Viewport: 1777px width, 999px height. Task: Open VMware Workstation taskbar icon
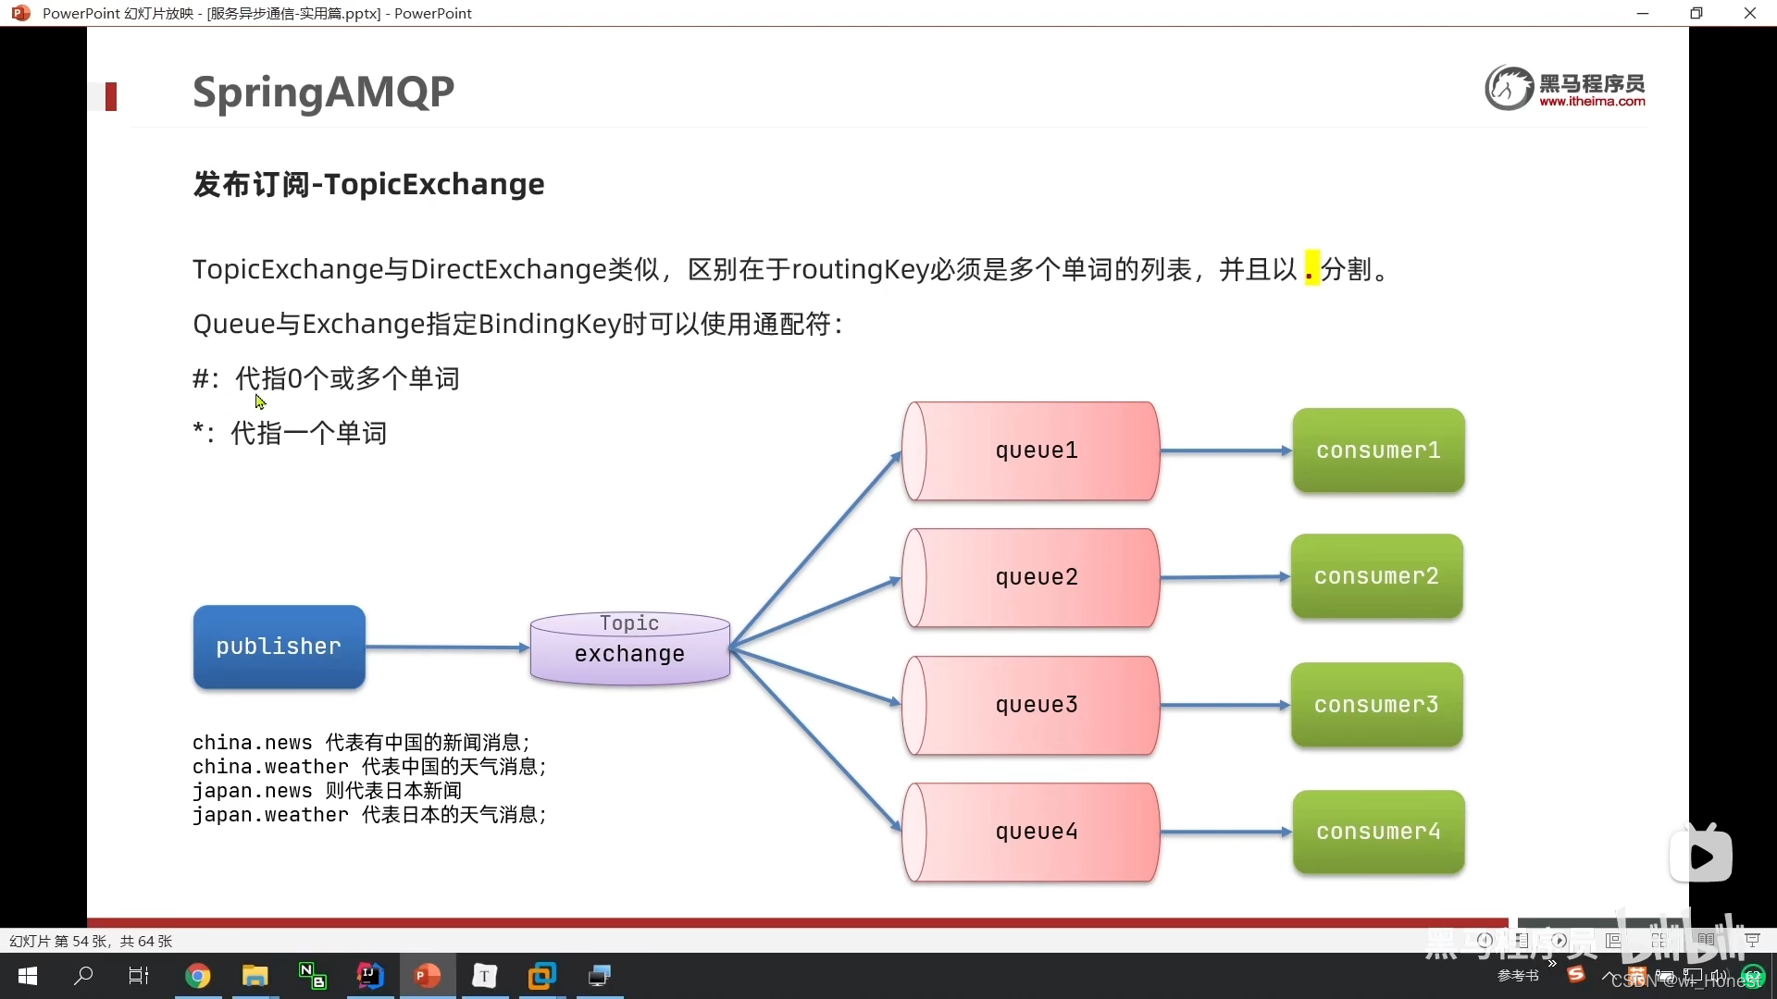[542, 976]
